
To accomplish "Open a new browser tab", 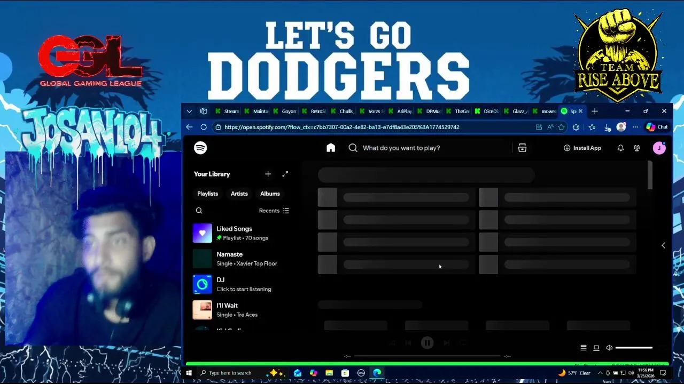I will 595,111.
